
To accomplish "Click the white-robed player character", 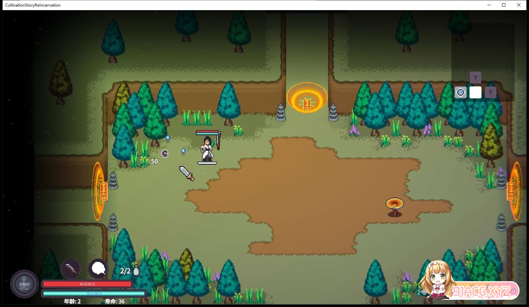I will 207,149.
